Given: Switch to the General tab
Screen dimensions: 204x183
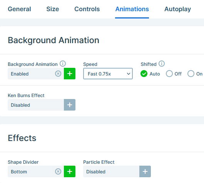Looking at the screenshot, I should [x=19, y=9].
